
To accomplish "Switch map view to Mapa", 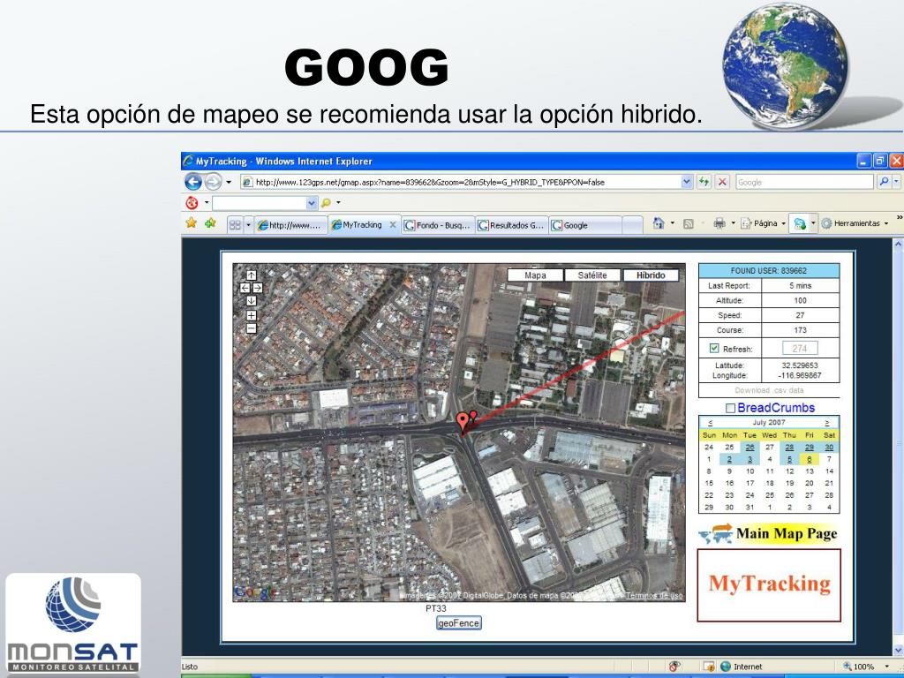I will point(535,275).
